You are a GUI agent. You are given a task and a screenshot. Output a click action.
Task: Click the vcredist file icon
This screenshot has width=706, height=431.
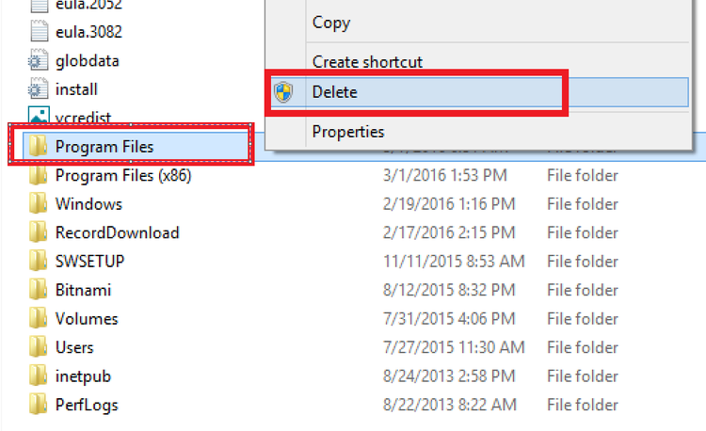point(39,118)
